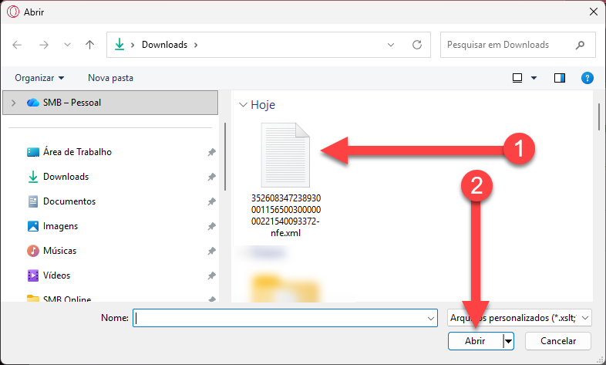Click the pin icon beside Vídeos
Viewport: 606px width, 365px height.
coord(211,276)
